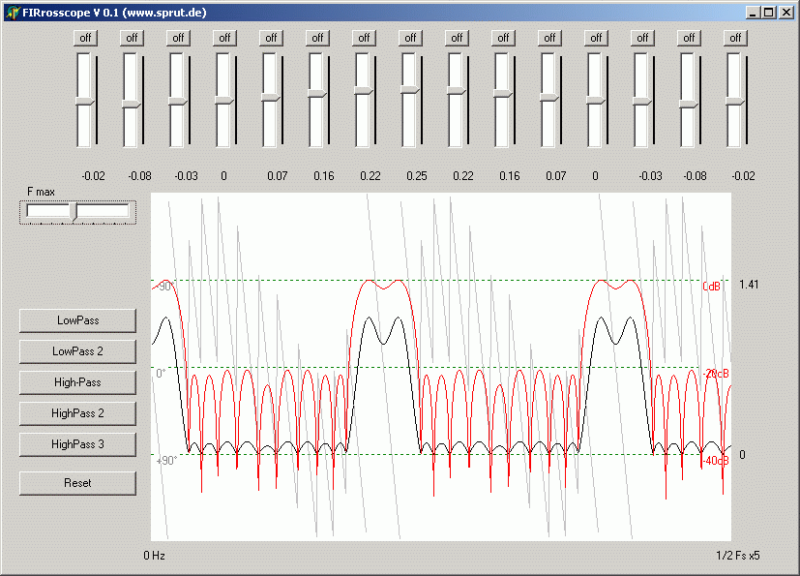Viewport: 800px width, 576px height.
Task: Grab the vertical slider handle for 0.25
Action: 410,90
